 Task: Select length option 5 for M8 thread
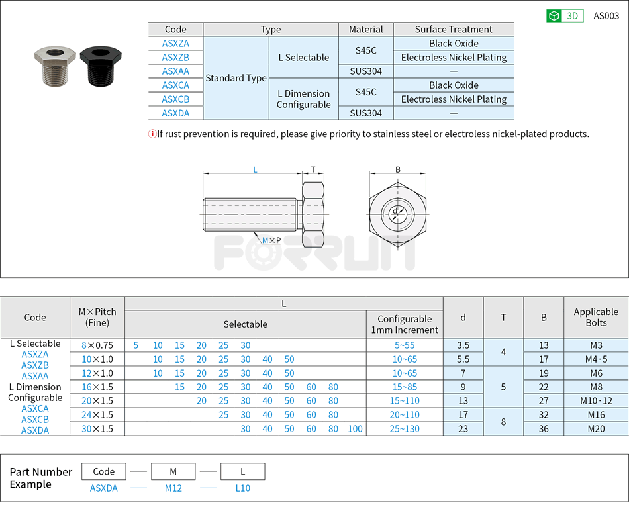coord(136,345)
